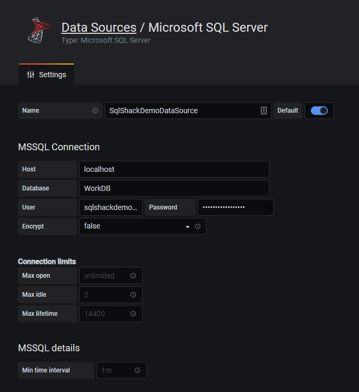Click the Name field with SqlShackDemoDataSource
Image resolution: width=359 pixels, height=392 pixels.
pos(182,111)
